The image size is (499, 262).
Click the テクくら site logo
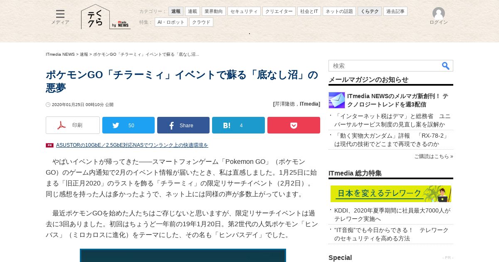(x=95, y=17)
